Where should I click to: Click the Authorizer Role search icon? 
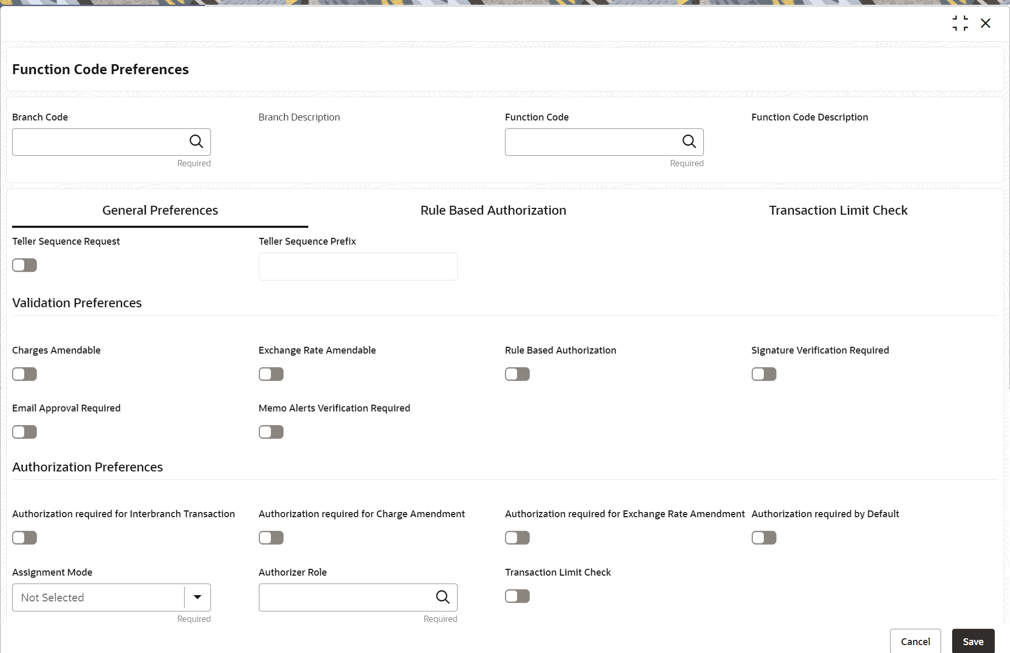[x=442, y=597]
